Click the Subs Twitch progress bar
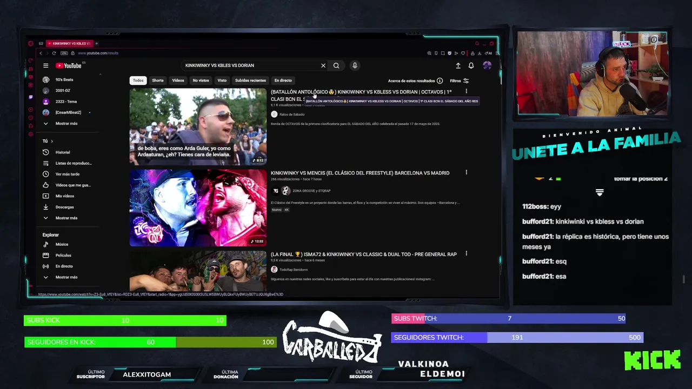692x389 pixels. pyautogui.click(x=508, y=318)
